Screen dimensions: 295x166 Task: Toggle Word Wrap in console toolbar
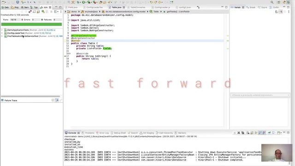click(256, 133)
